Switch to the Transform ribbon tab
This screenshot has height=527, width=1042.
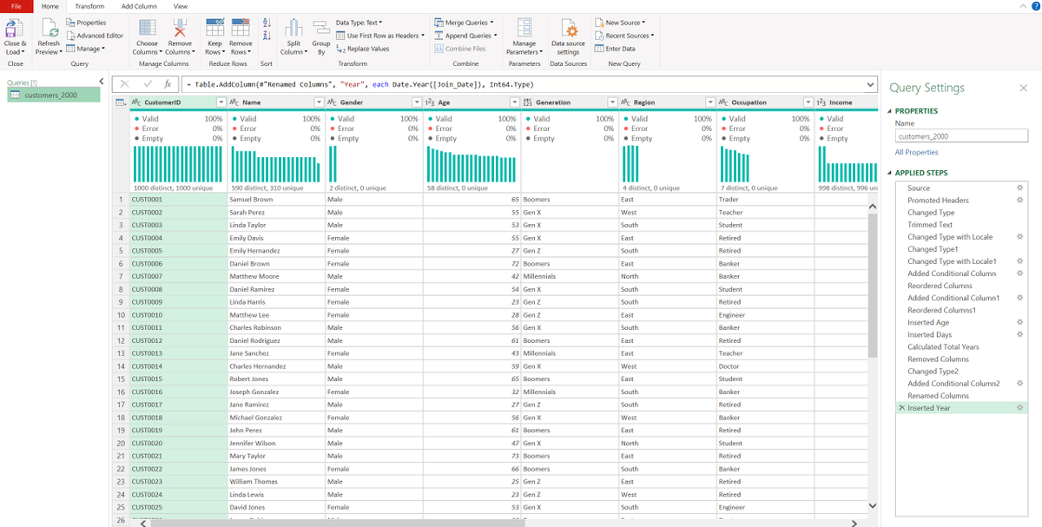point(89,6)
